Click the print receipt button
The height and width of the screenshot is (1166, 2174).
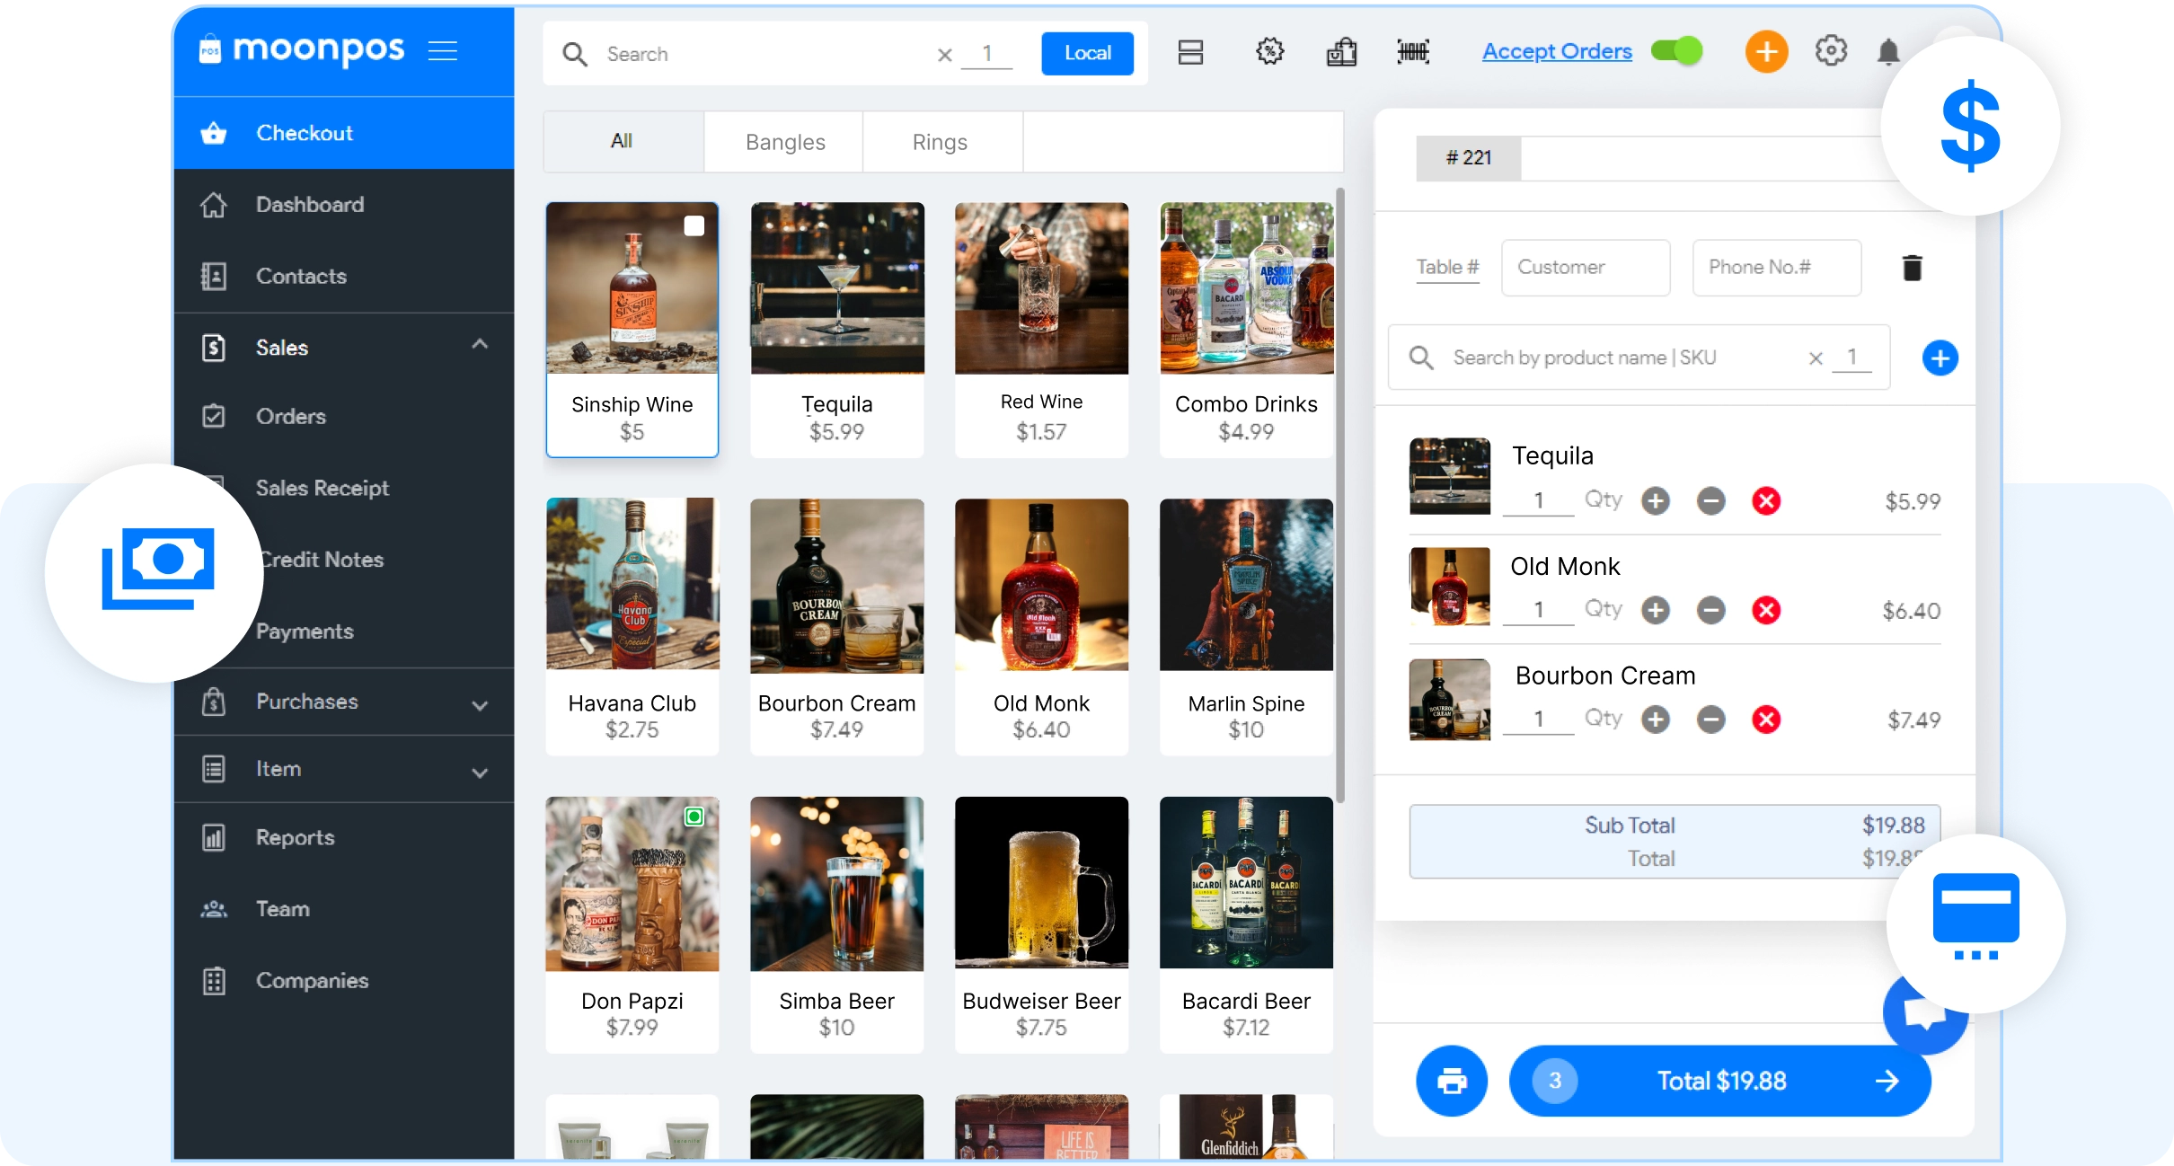click(x=1452, y=1081)
